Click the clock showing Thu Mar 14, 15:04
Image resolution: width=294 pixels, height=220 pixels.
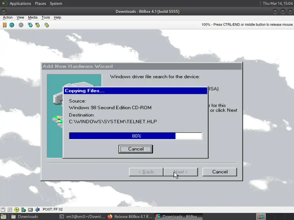(278, 3)
